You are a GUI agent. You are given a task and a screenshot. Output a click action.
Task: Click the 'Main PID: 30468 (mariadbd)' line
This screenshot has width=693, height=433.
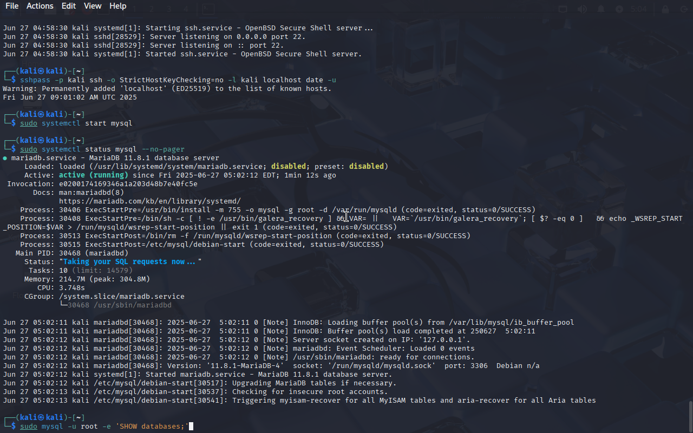pyautogui.click(x=72, y=253)
